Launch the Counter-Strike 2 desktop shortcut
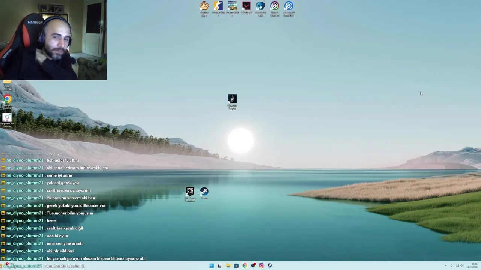The height and width of the screenshot is (270, 481). click(218, 9)
